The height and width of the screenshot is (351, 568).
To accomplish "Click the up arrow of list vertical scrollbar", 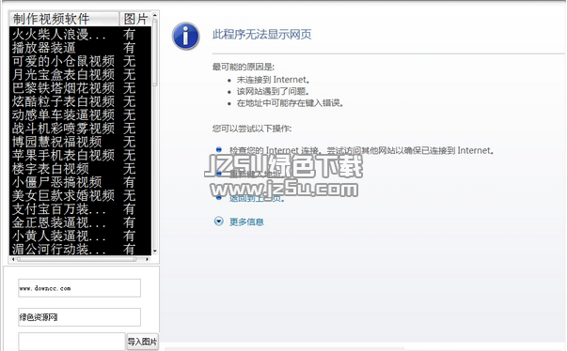I will point(154,15).
